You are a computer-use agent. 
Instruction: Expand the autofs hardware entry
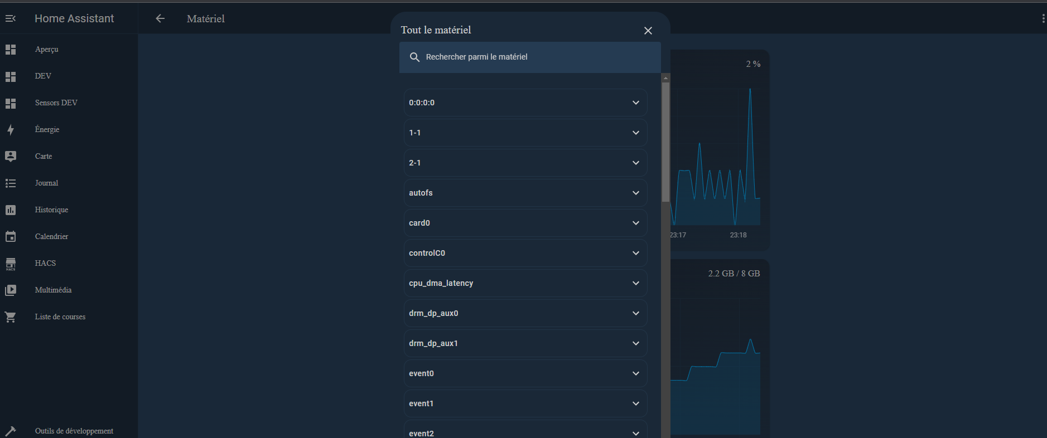click(x=635, y=193)
